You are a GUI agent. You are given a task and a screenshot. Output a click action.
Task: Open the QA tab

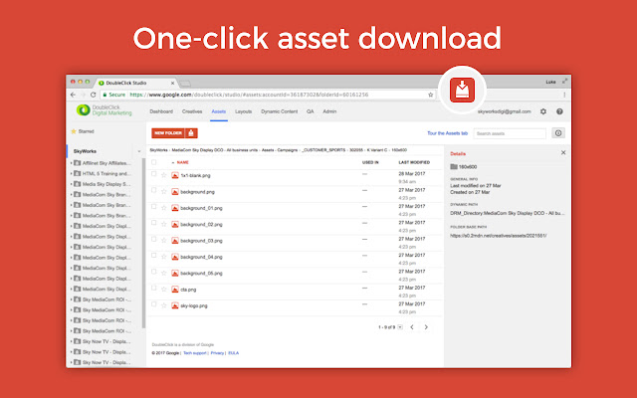[310, 111]
